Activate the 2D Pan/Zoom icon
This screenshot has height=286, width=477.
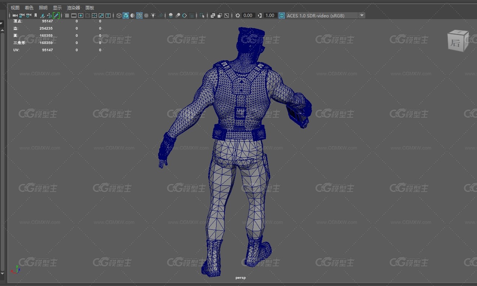click(49, 16)
